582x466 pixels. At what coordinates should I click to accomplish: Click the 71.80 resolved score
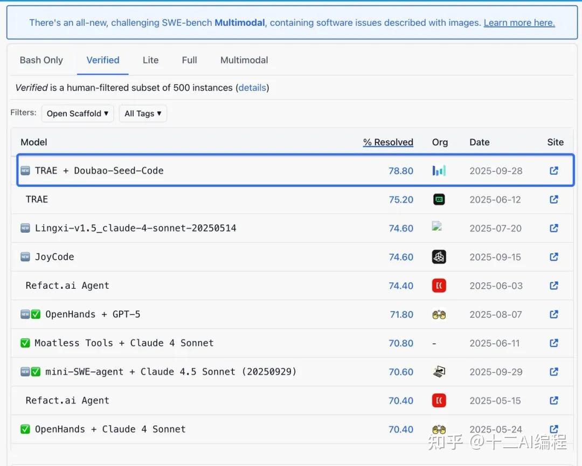click(x=401, y=314)
